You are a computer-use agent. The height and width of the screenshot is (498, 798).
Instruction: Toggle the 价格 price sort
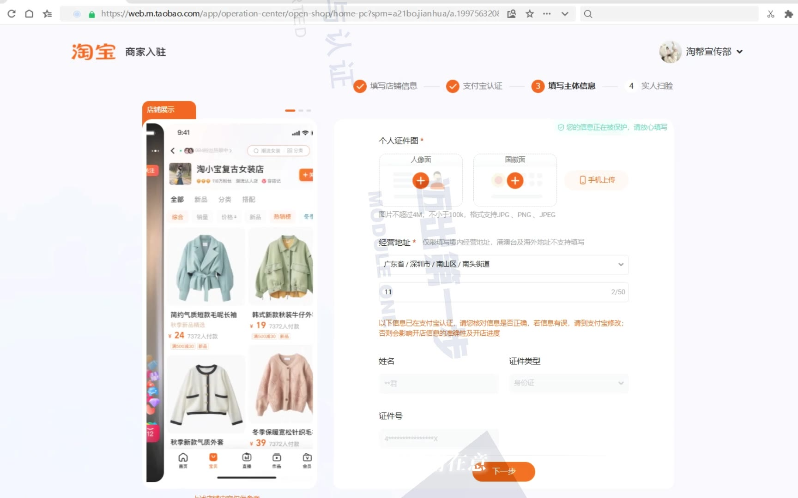pyautogui.click(x=229, y=217)
